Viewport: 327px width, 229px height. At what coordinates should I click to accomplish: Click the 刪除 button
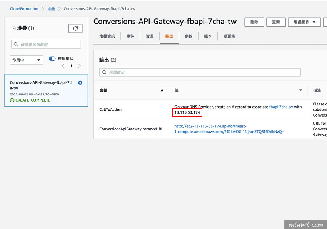[254, 22]
